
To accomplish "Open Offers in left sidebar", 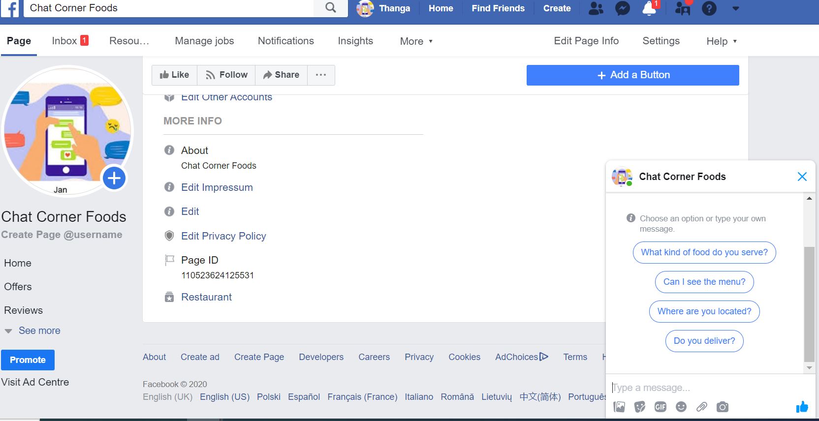I will 18,287.
